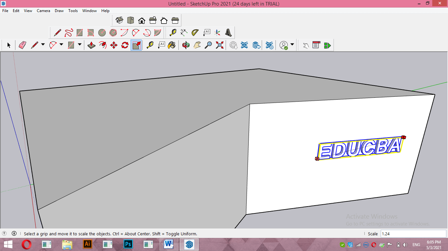Viewport: 448px width, 251px height.
Task: Click the red-topped document window icon
Action: (316, 45)
